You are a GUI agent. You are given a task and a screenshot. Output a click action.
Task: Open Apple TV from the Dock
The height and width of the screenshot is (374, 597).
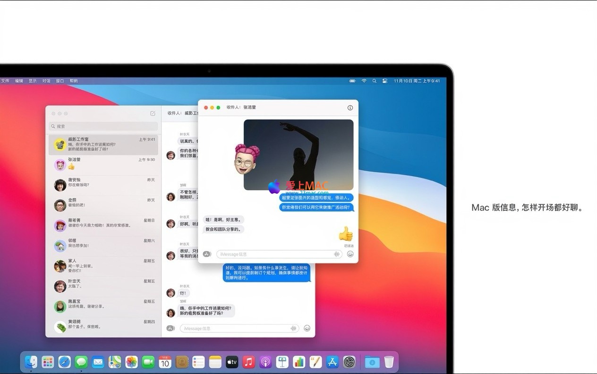click(232, 362)
